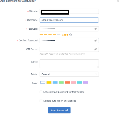The width and height of the screenshot is (120, 116).
Task: Click inside the Notes text area
Action: (69, 64)
